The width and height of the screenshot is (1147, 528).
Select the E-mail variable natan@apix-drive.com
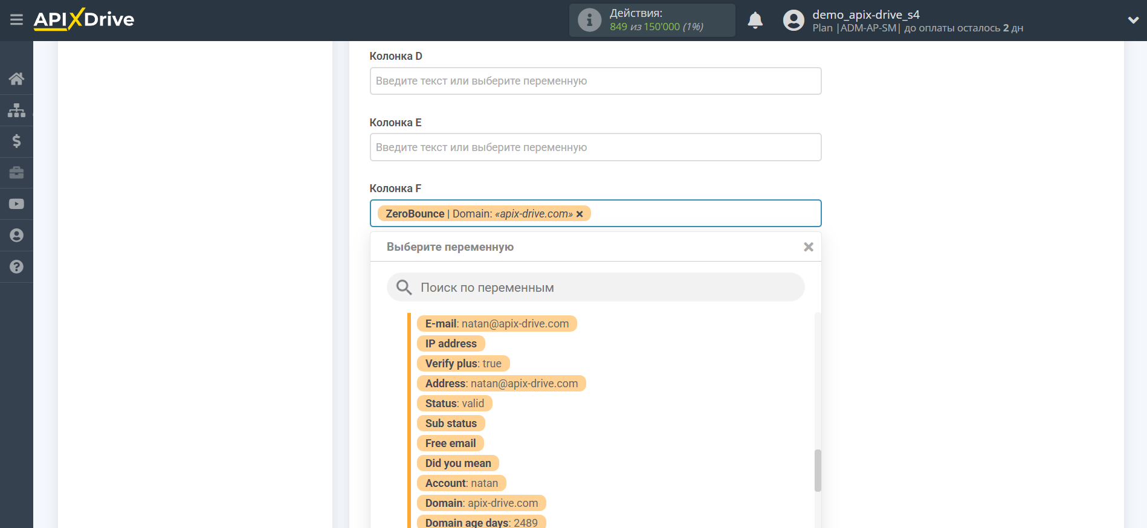tap(497, 324)
